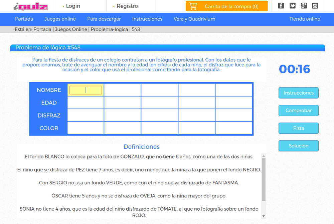The width and height of the screenshot is (334, 224).
Task: Click the first COLOR cell
Action: tap(86, 128)
